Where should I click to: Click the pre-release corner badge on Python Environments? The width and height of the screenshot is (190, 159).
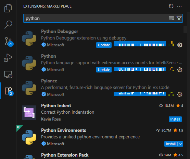[19, 127]
